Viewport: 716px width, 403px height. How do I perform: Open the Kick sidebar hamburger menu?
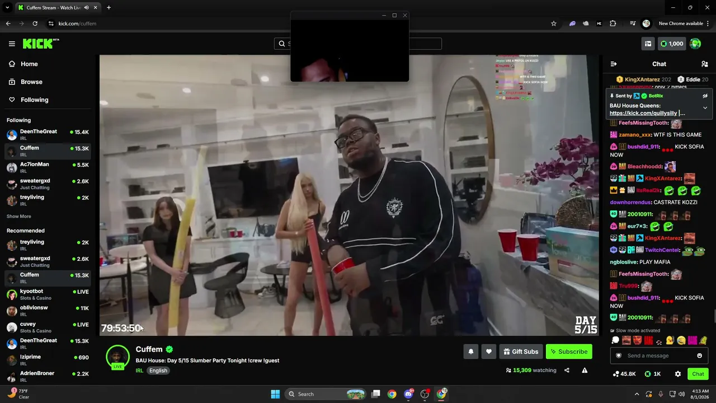pyautogui.click(x=12, y=44)
